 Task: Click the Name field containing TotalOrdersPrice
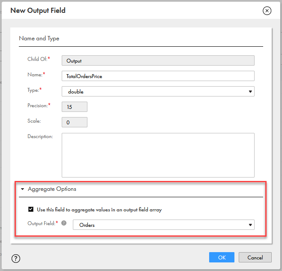(x=158, y=76)
